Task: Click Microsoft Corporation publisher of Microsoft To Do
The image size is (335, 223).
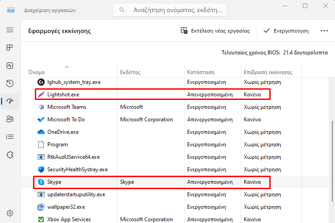Action: coord(147,119)
